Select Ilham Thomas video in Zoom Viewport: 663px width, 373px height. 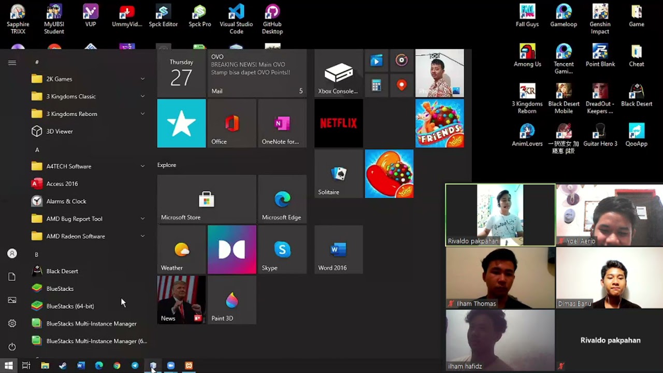pos(500,277)
